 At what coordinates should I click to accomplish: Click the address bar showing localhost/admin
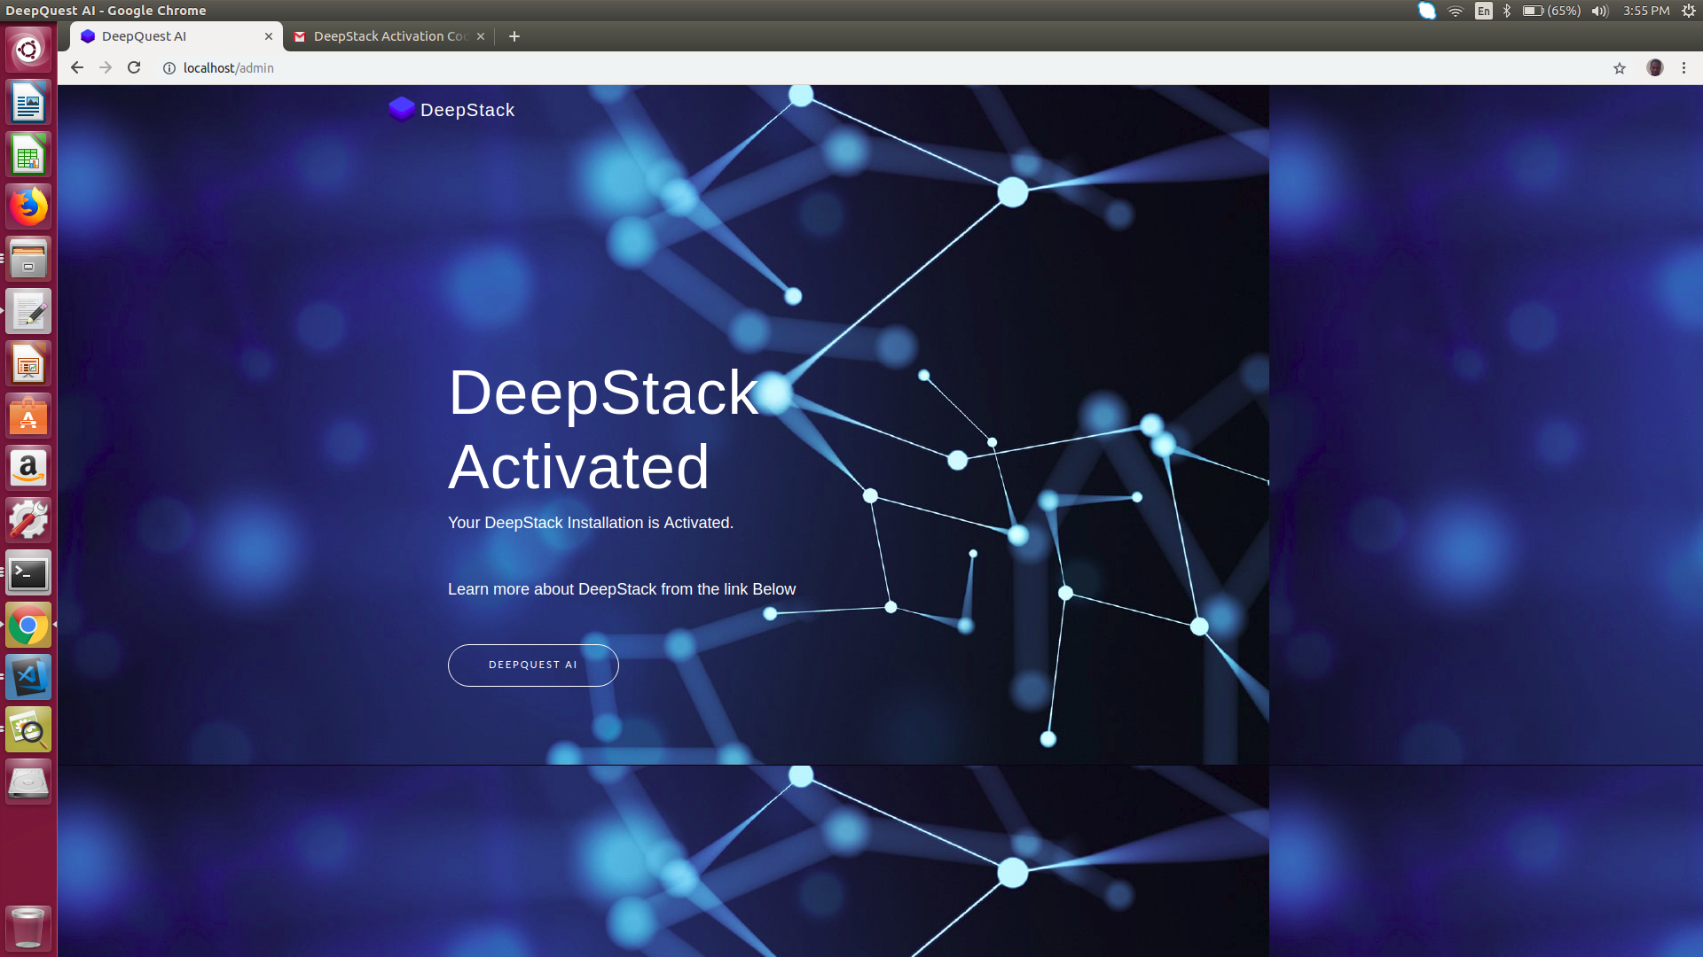[227, 67]
